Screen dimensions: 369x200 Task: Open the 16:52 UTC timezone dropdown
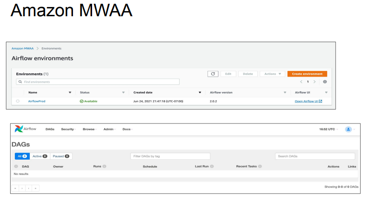[x=329, y=129]
